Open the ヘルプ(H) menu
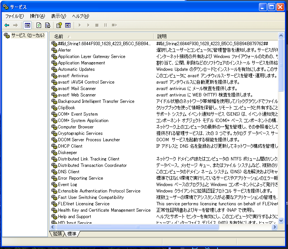 [81, 16]
